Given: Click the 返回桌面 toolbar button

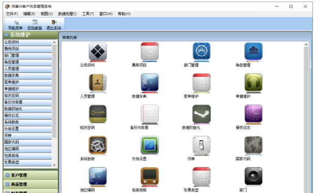Looking at the screenshot, I should 35,25.
